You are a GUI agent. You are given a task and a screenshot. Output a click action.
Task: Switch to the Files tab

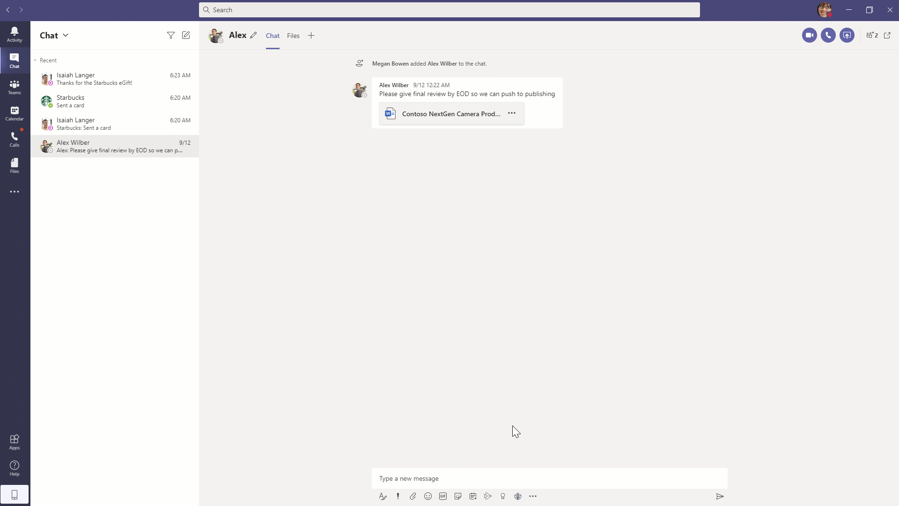coord(293,36)
